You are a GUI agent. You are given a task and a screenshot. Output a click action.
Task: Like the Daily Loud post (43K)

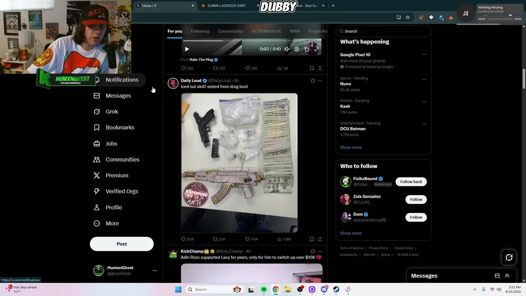251,239
